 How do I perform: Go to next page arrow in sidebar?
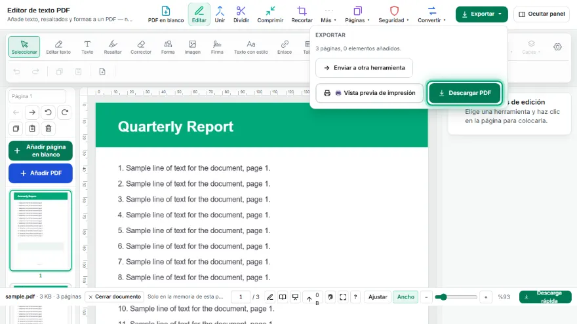[32, 113]
